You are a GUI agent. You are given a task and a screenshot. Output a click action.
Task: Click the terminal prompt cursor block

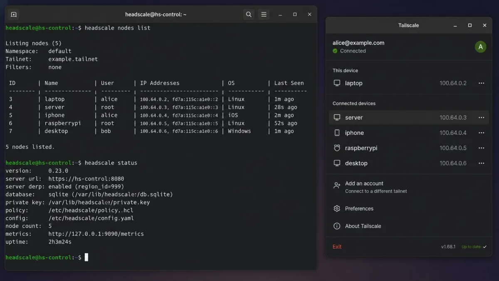(86, 257)
